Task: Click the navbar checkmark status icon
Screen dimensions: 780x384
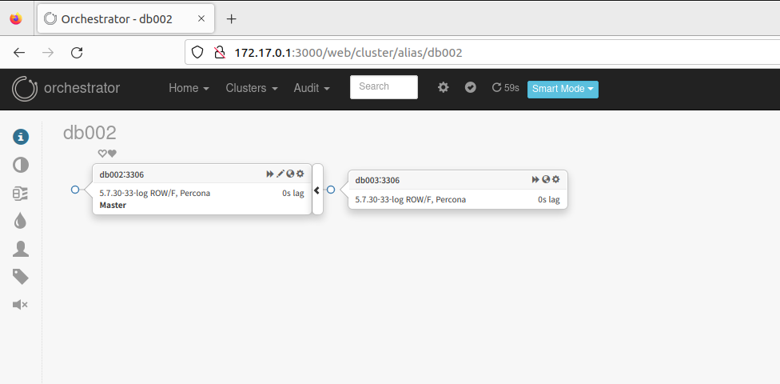Action: tap(471, 88)
